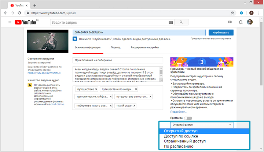Image resolution: width=264 pixels, height=152 pixels.
Task: Open the Открытый доступ privacy dropdown
Action: (202, 125)
